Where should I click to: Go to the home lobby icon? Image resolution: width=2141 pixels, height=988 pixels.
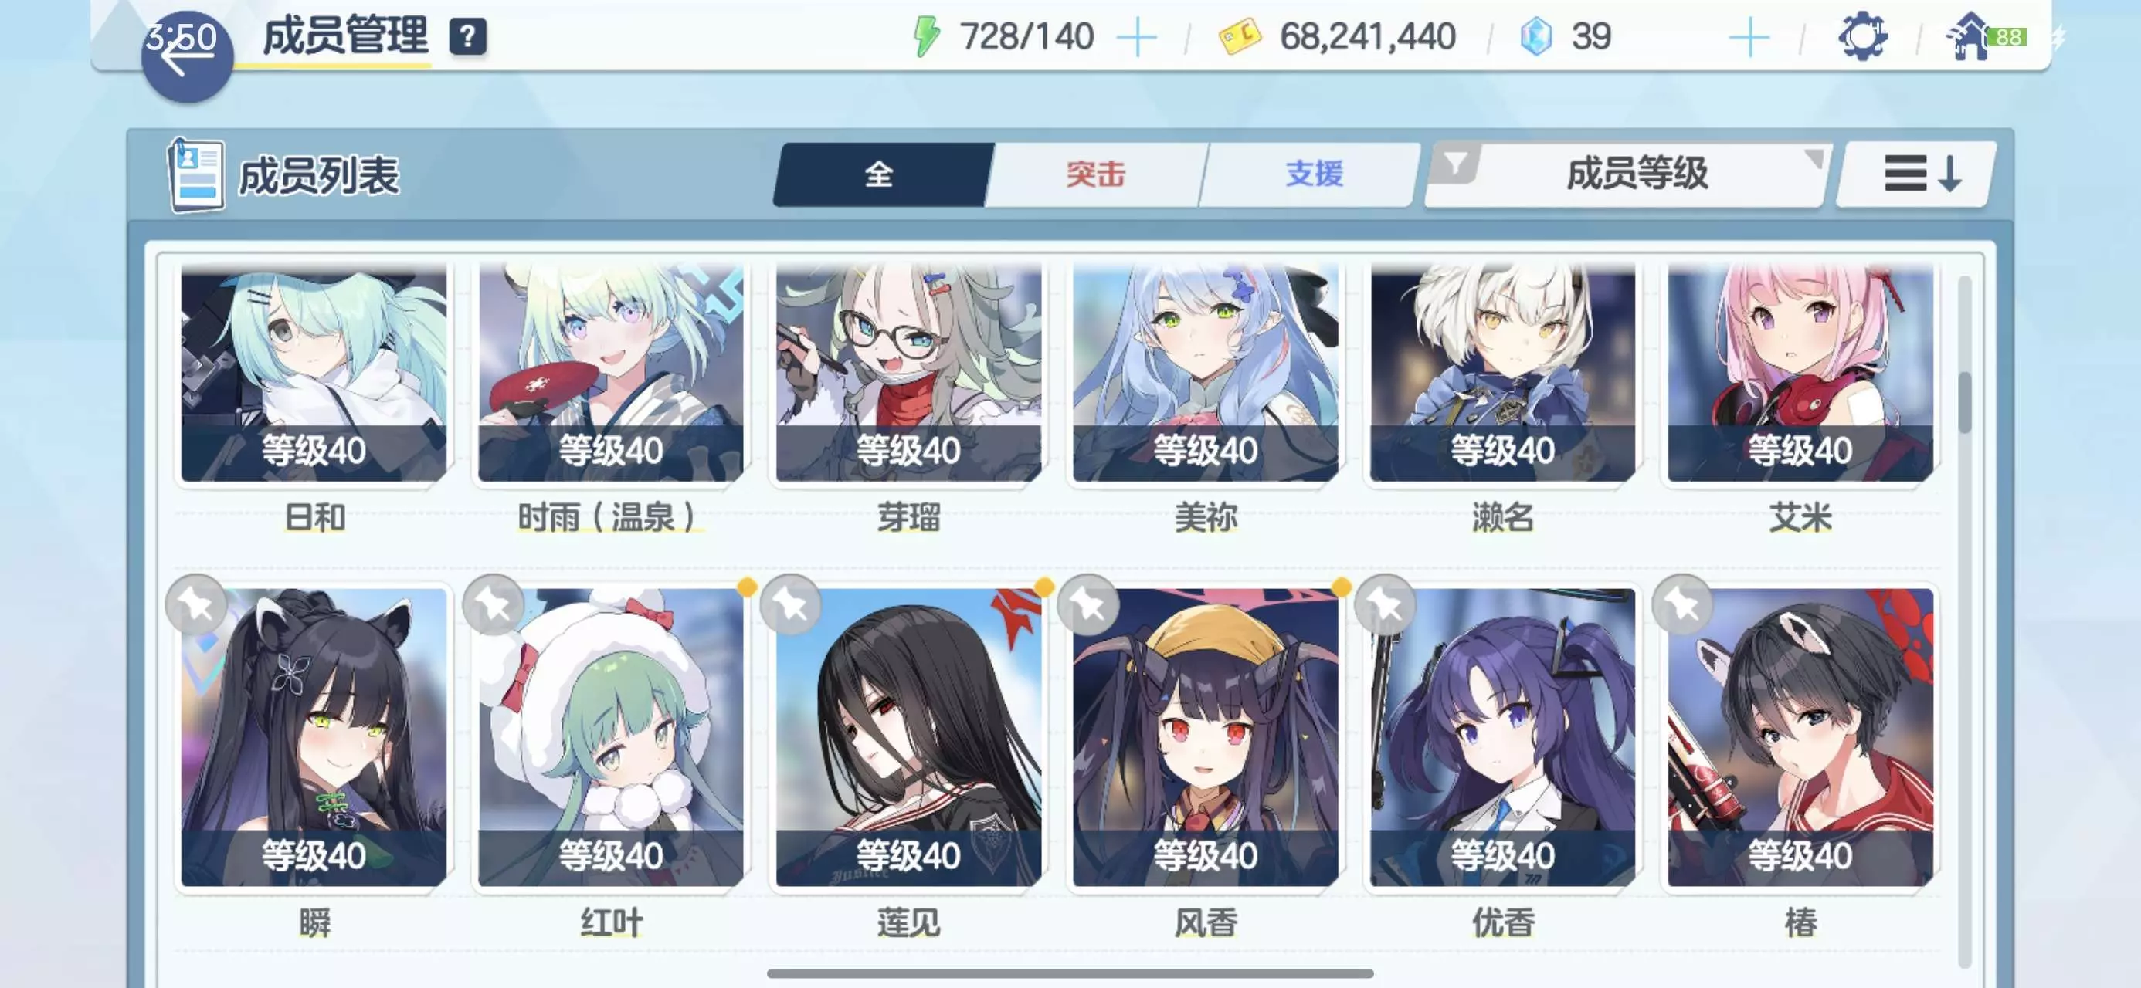click(x=1969, y=36)
